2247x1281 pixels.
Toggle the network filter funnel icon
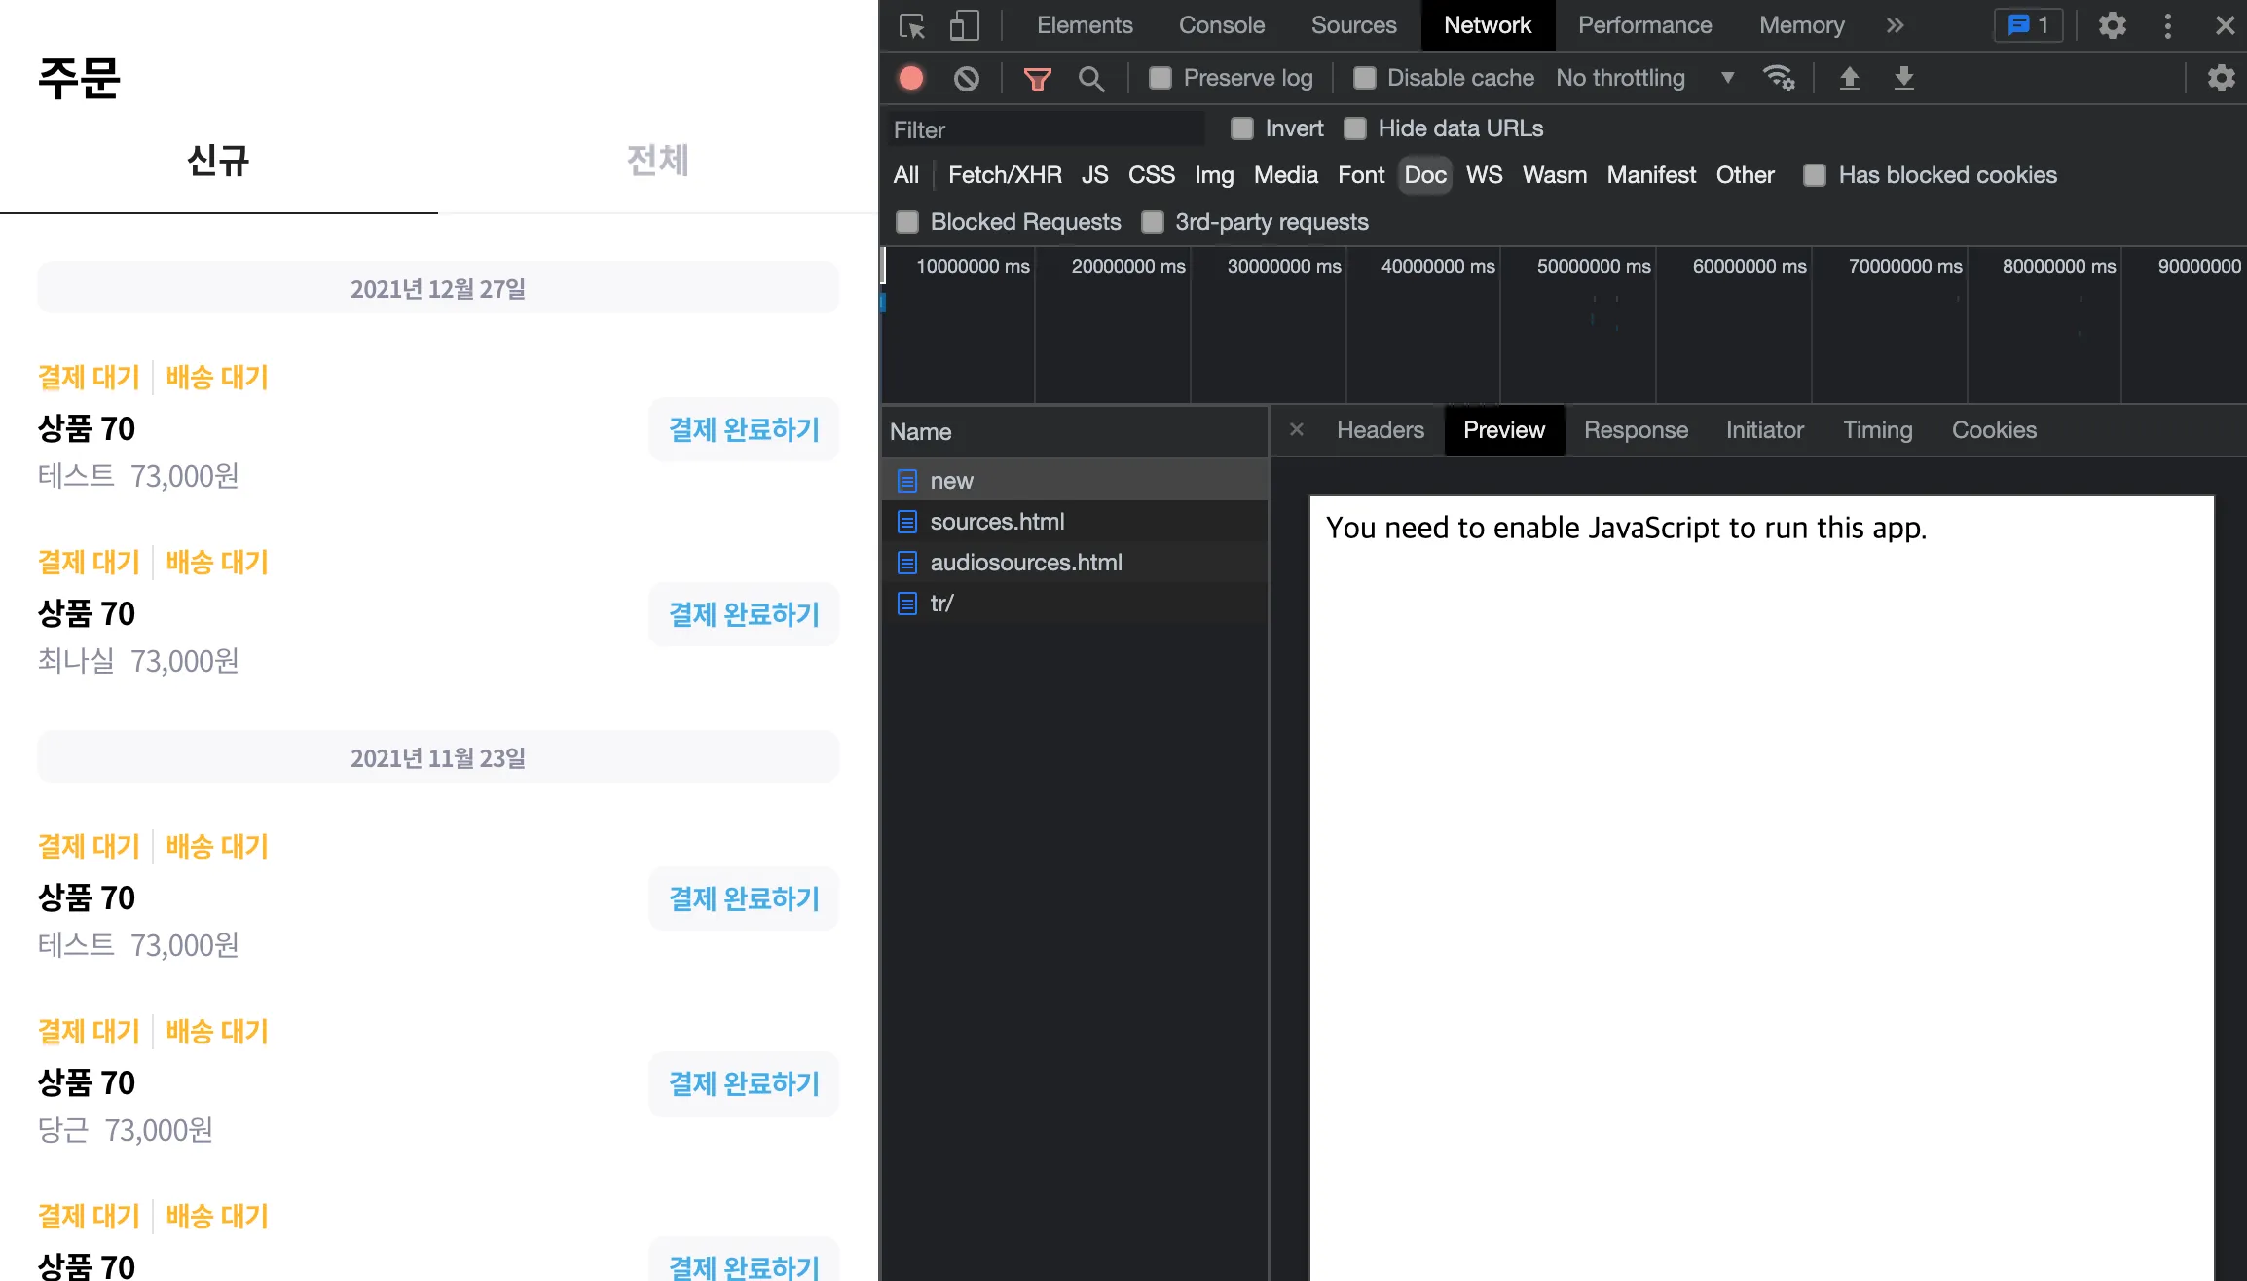pos(1038,78)
